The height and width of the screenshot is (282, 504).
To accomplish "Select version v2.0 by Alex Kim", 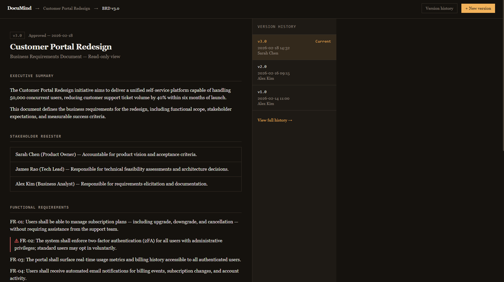I will point(294,73).
